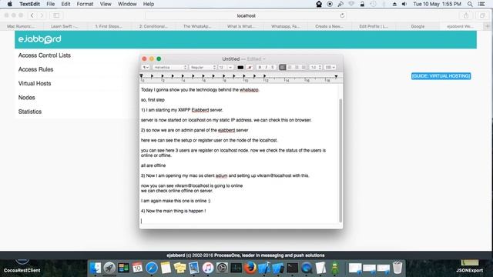
Task: Open Finder from the Dock
Action: (96, 268)
